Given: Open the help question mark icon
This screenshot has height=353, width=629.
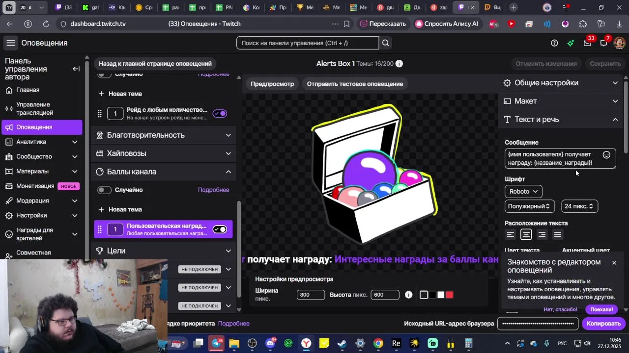Looking at the screenshot, I should click(554, 43).
